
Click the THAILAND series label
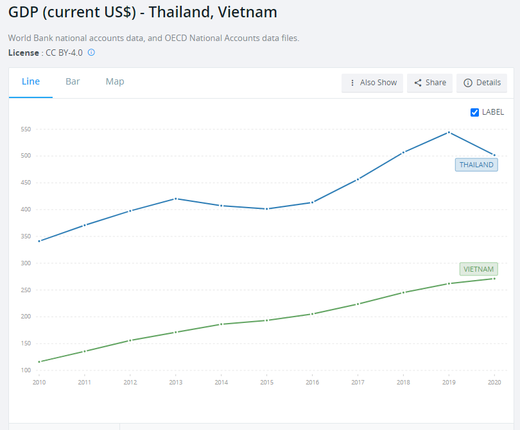click(x=476, y=165)
